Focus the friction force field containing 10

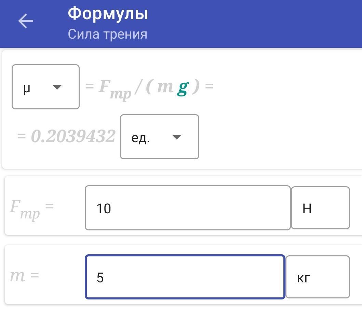187,208
